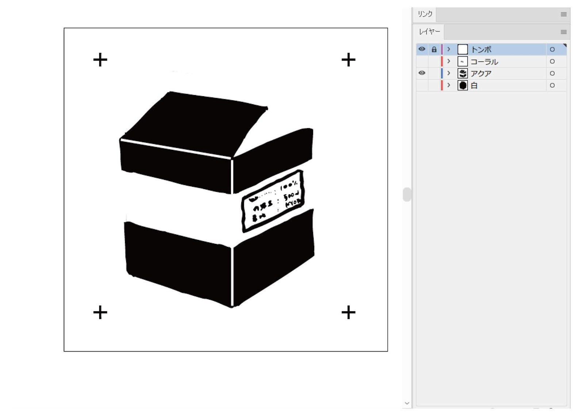Viewport: 584px width, 416px height.
Task: Select the コーラル layer name
Action: pos(484,62)
